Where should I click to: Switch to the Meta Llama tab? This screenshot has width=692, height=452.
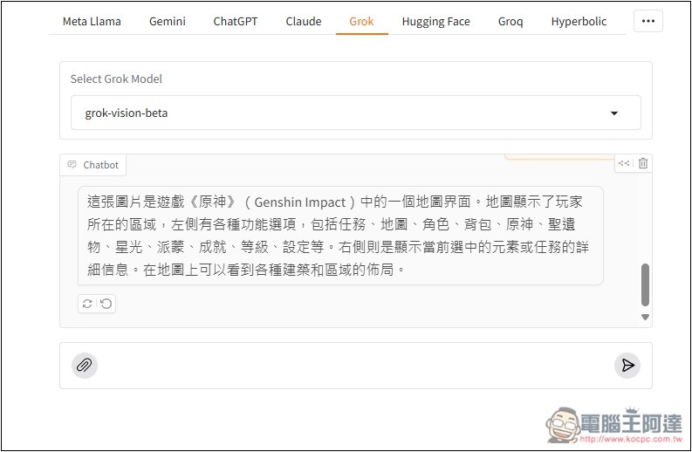pos(92,21)
